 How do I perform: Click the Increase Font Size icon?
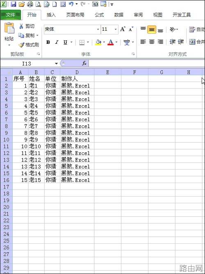click(123, 29)
